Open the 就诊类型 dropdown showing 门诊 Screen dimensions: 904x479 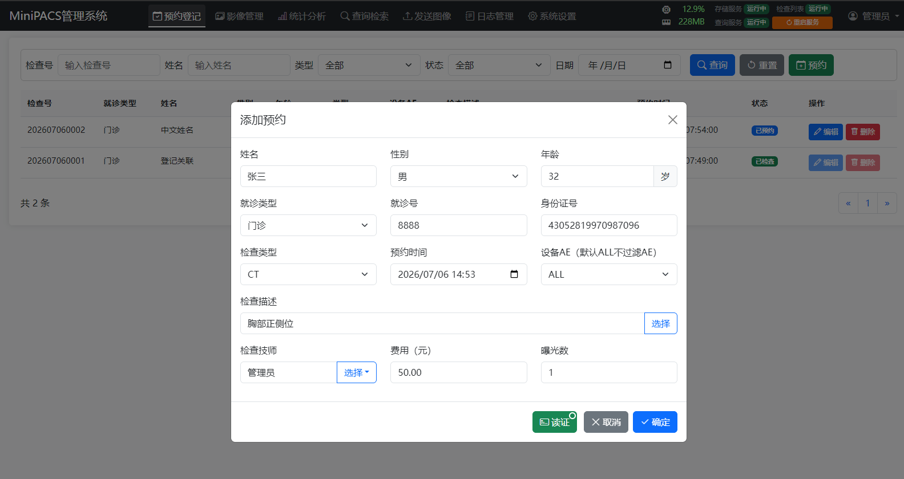click(308, 225)
